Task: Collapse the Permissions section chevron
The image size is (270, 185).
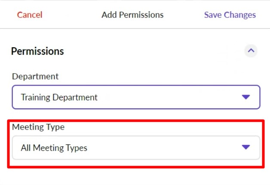Action: point(251,51)
